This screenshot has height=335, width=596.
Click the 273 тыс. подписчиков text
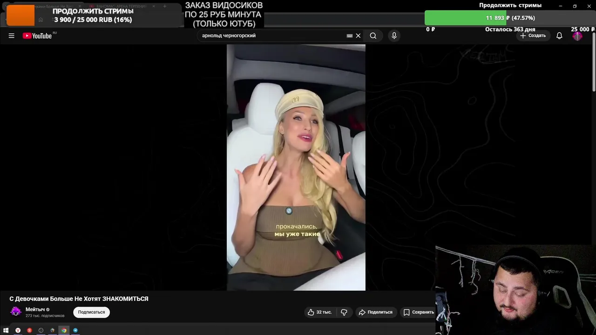pos(45,316)
